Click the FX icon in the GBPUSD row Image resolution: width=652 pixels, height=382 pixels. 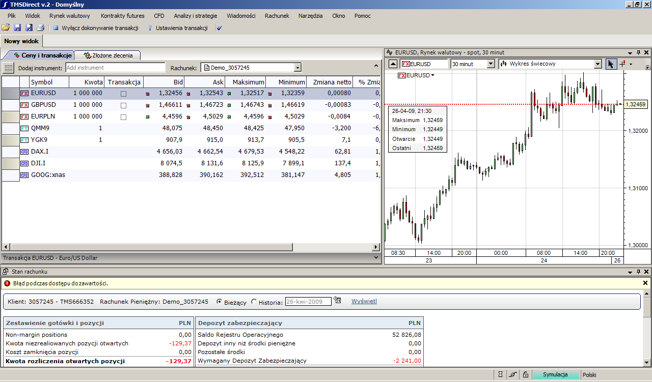[x=24, y=105]
